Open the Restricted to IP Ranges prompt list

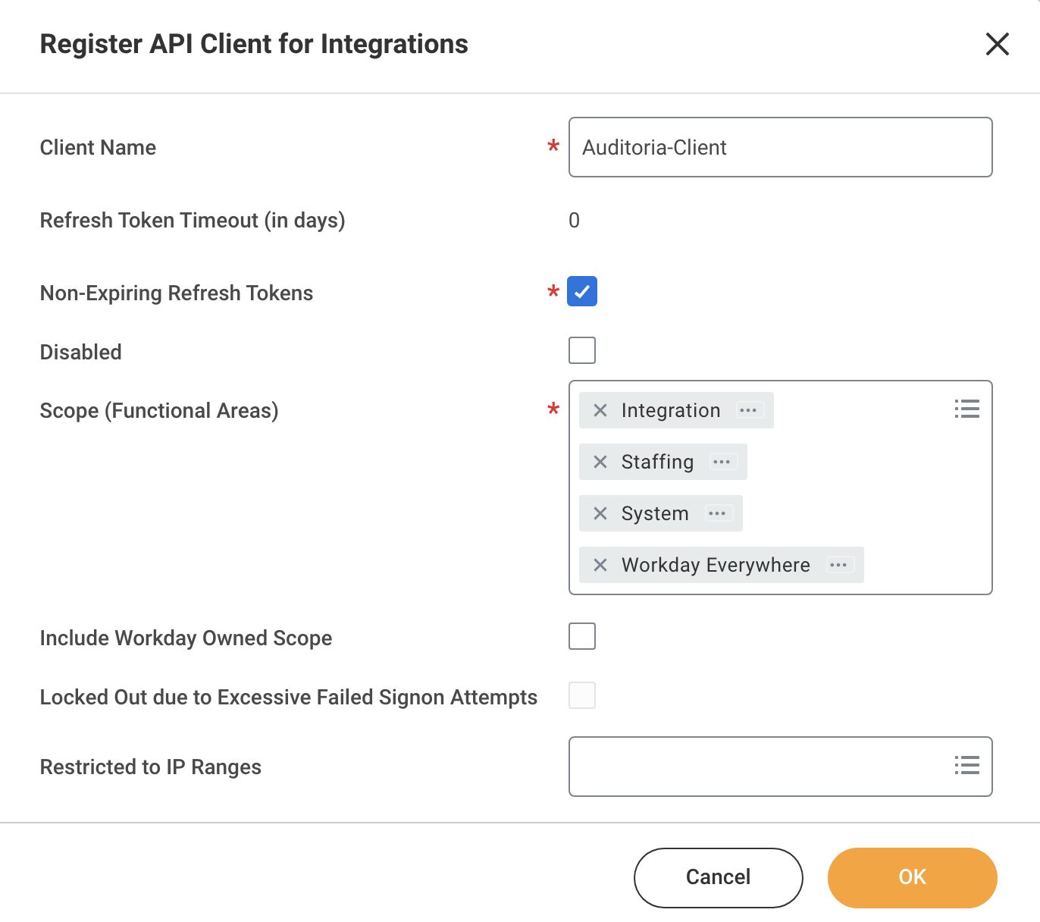point(966,766)
